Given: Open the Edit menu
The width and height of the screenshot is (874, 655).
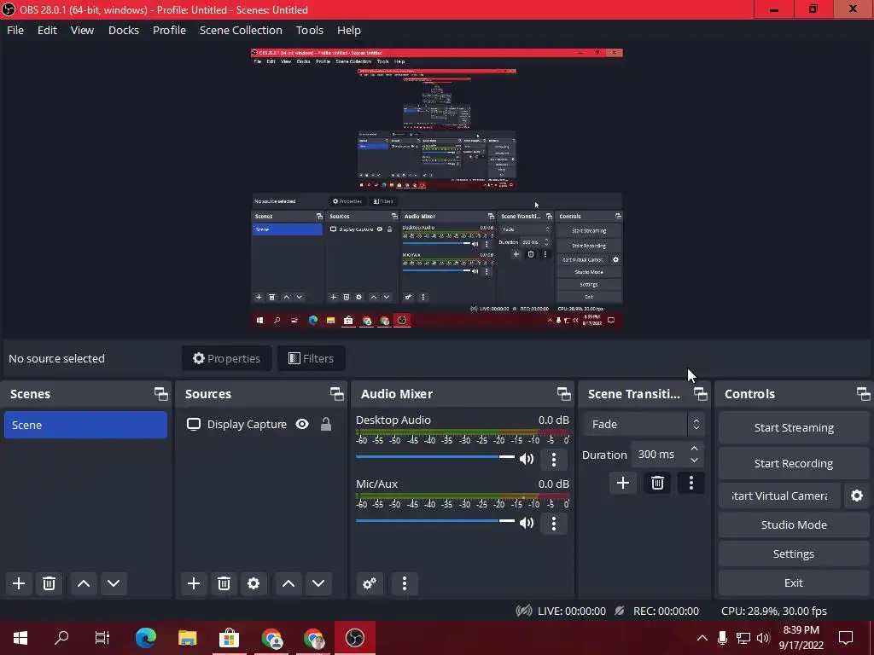Looking at the screenshot, I should pos(48,30).
